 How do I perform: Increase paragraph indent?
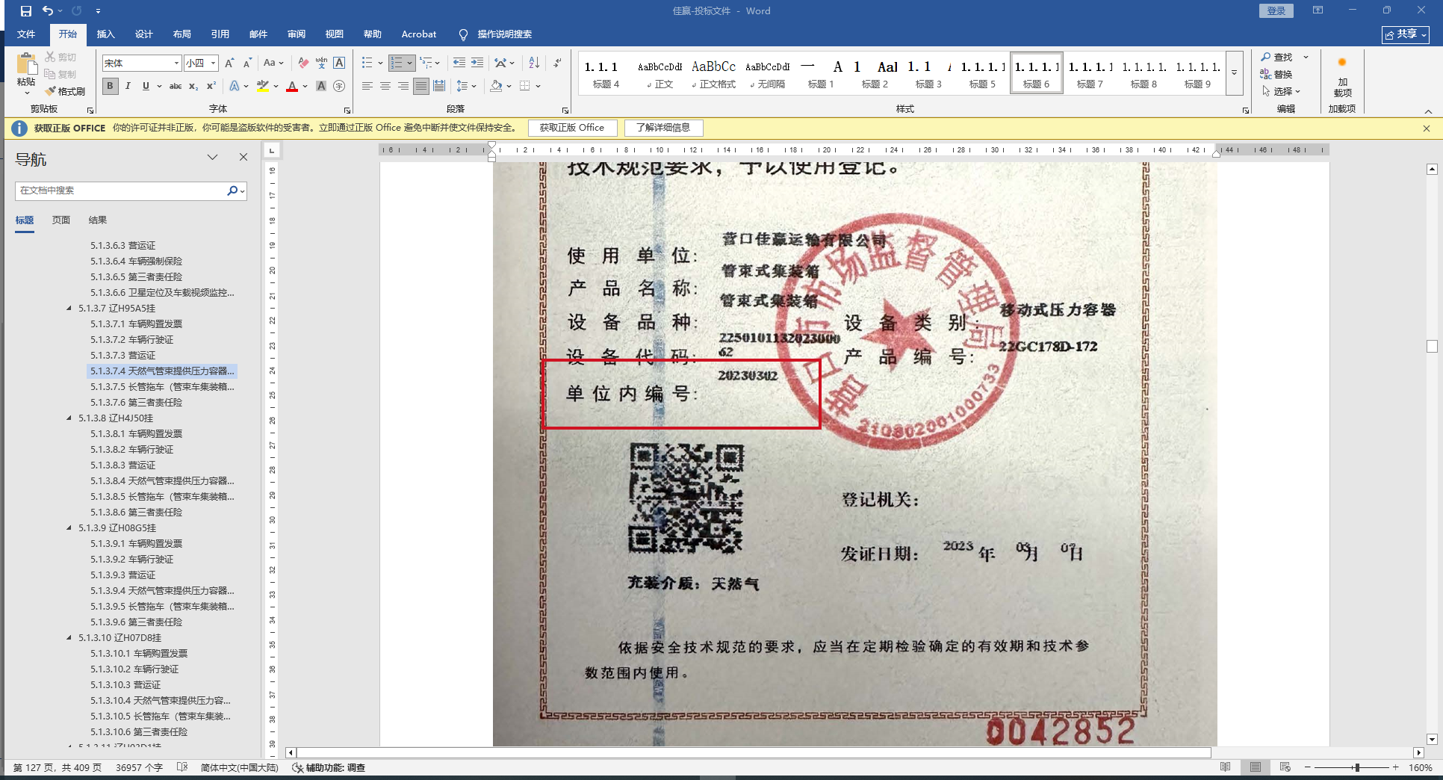pos(477,64)
